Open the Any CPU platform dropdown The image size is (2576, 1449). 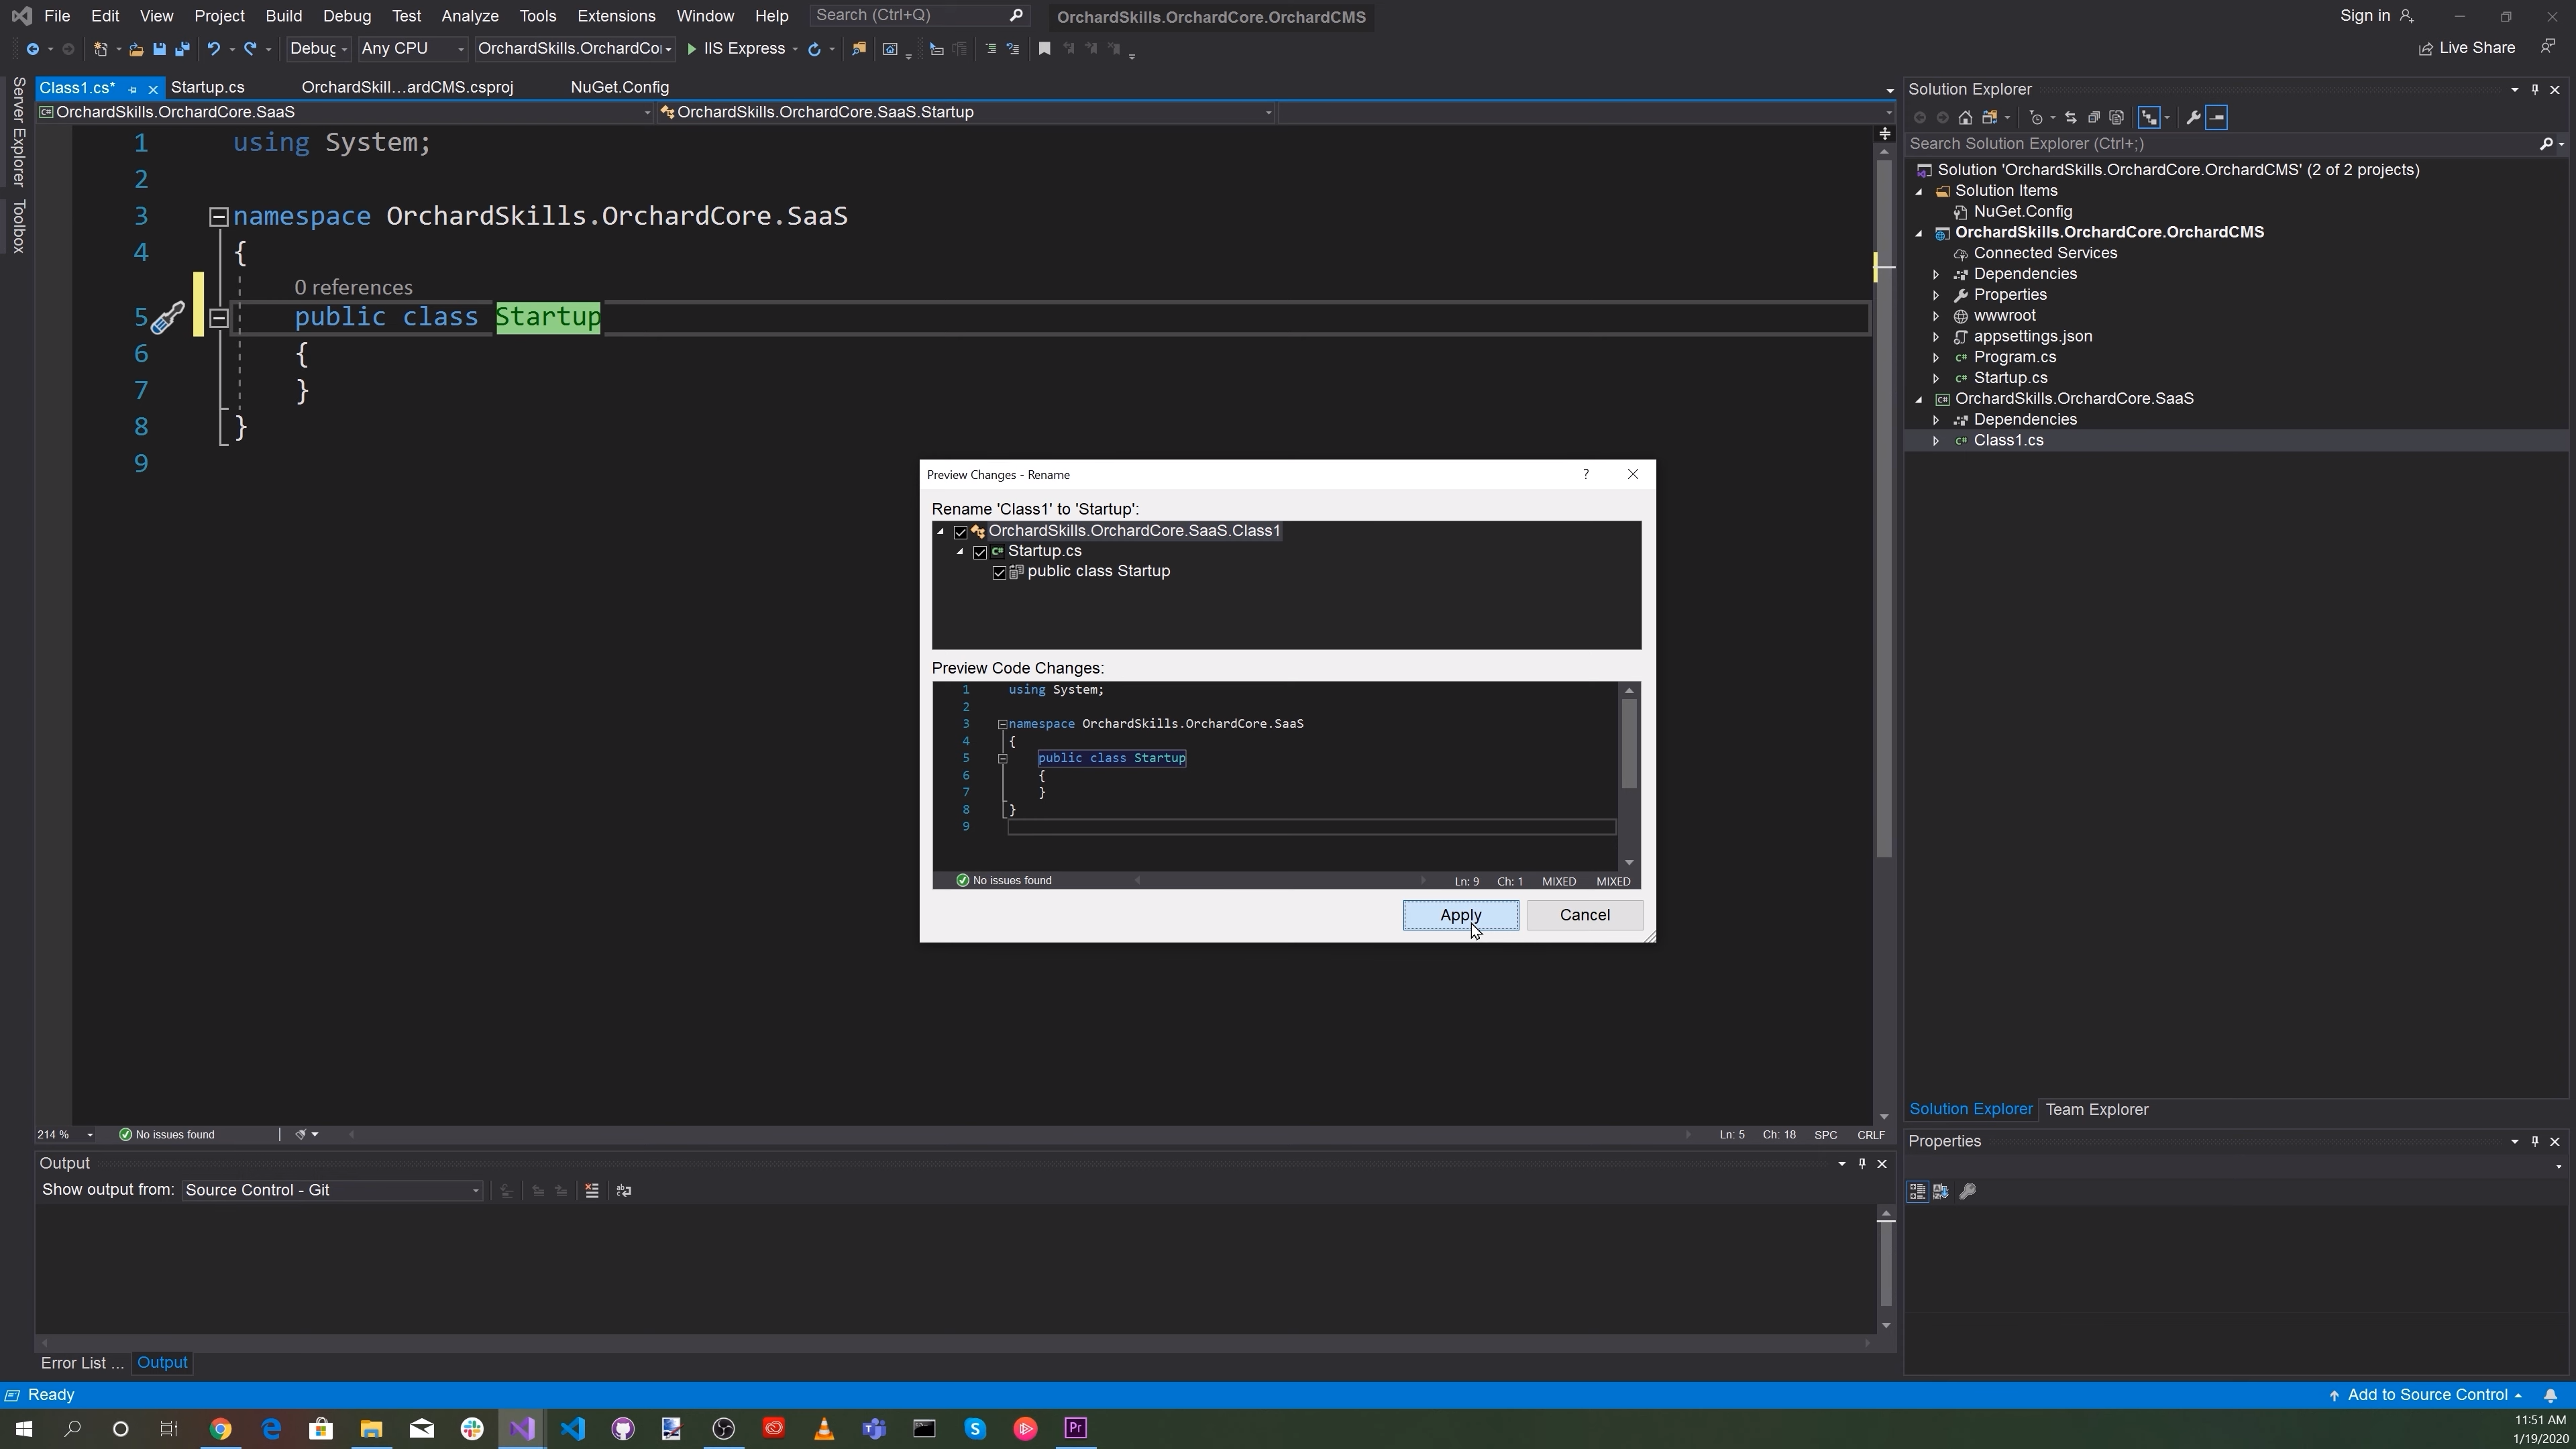413,49
